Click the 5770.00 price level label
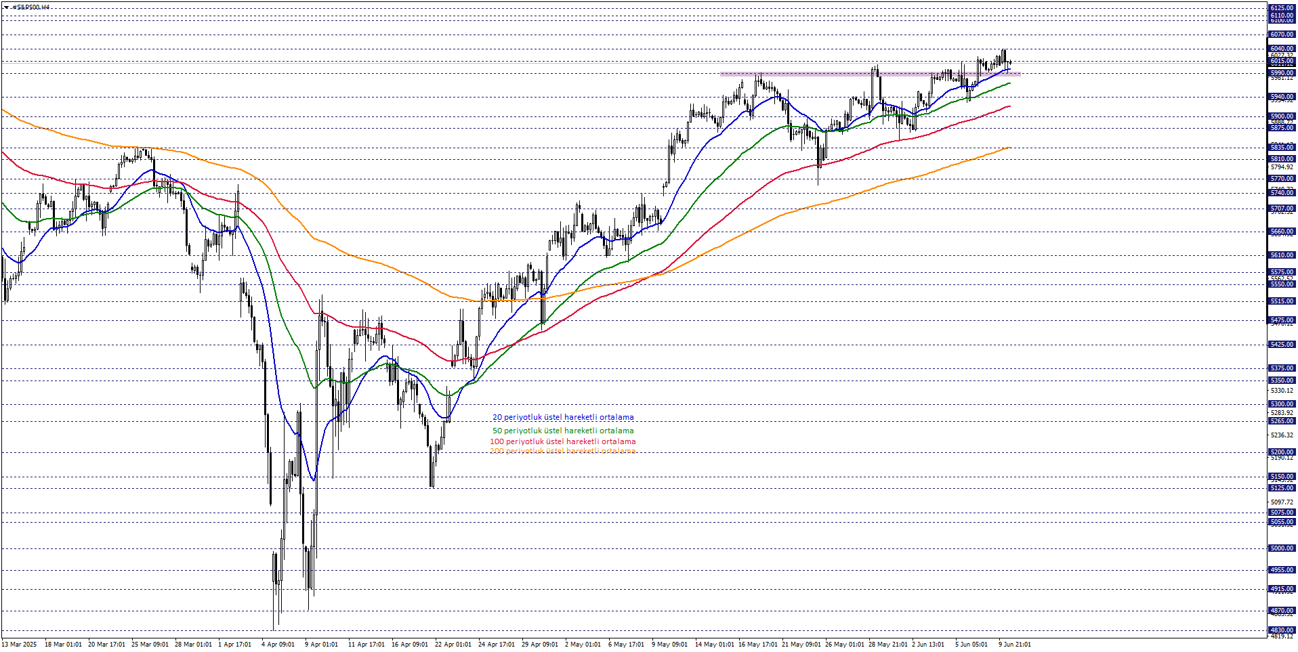Image resolution: width=1298 pixels, height=652 pixels. (x=1282, y=179)
